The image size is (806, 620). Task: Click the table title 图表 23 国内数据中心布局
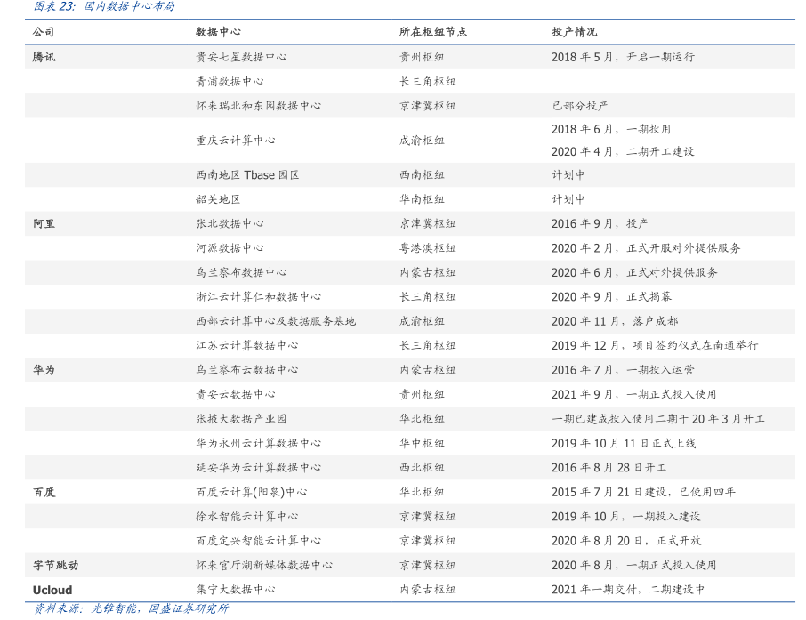103,6
